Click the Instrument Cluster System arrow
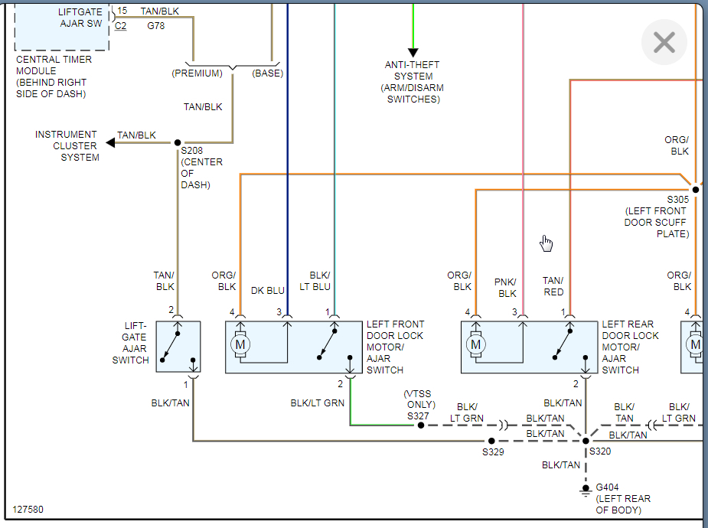 (x=111, y=142)
